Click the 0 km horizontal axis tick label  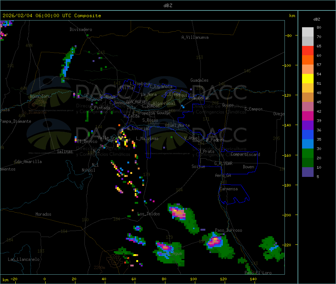(44, 279)
